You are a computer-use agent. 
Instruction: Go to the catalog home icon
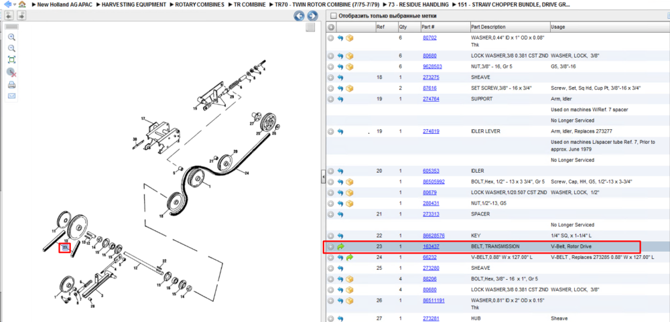pyautogui.click(x=22, y=5)
